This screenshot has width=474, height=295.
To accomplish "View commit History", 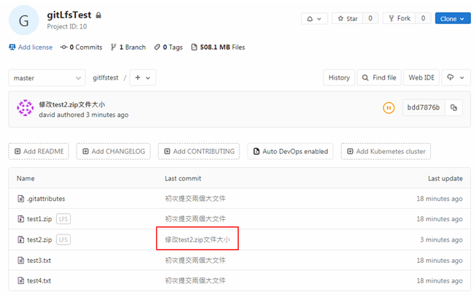I will tap(338, 77).
